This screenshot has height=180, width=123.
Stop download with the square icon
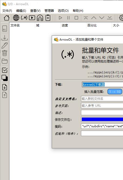pos(76,18)
